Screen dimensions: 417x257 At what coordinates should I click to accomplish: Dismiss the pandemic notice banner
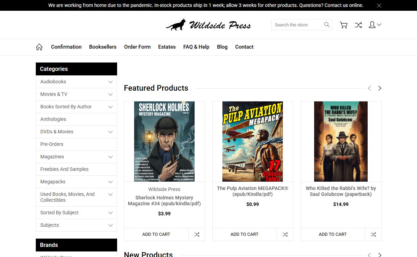(379, 6)
